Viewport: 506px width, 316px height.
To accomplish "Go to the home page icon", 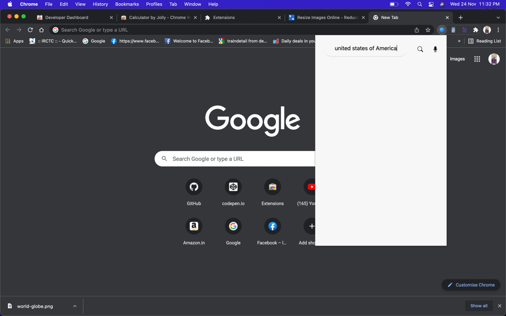I will tap(42, 30).
